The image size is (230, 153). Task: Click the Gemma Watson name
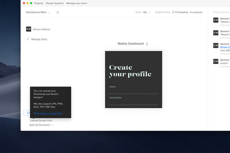click(x=42, y=29)
